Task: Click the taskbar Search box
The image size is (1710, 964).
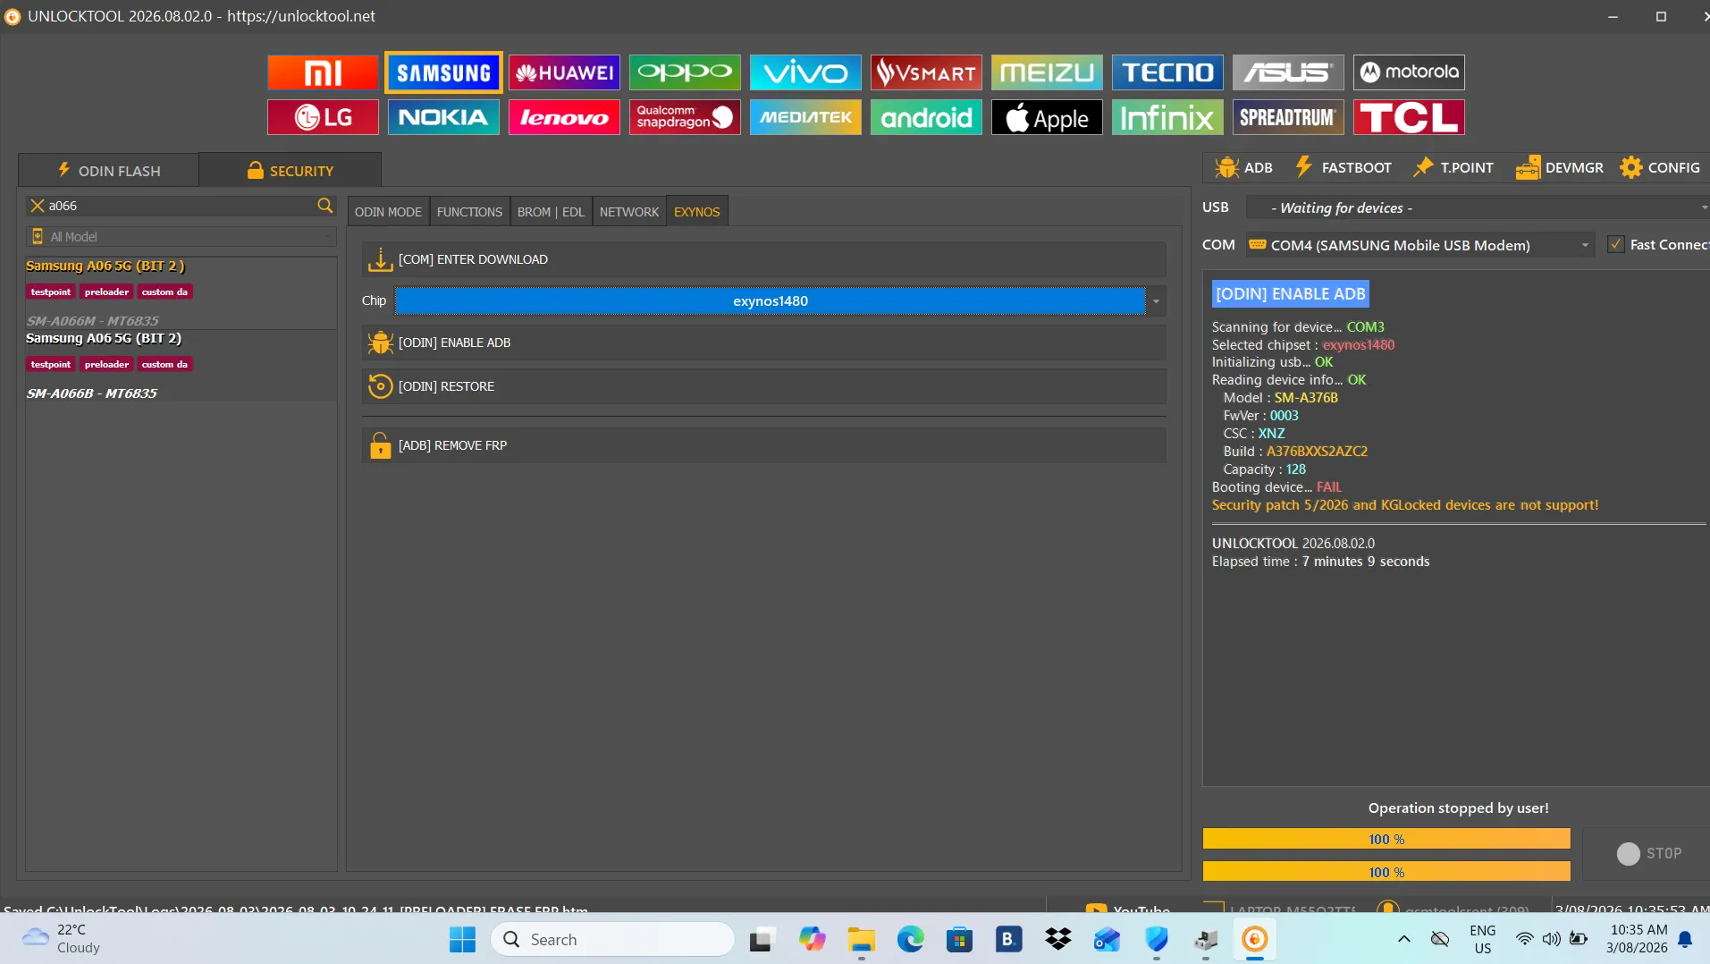Action: pos(612,940)
